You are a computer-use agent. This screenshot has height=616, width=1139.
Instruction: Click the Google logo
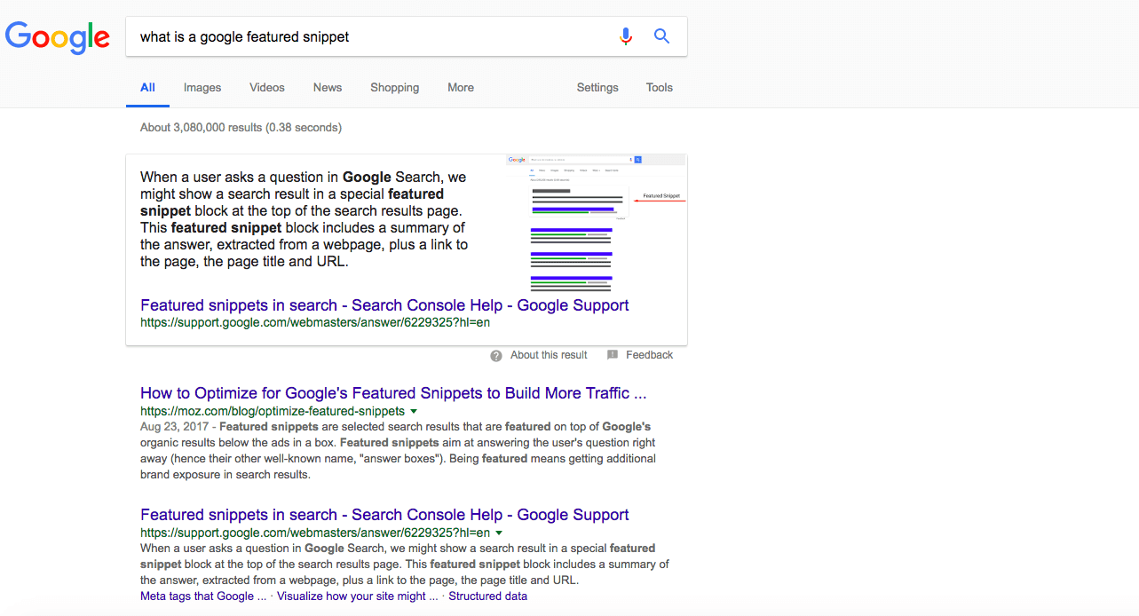point(58,37)
